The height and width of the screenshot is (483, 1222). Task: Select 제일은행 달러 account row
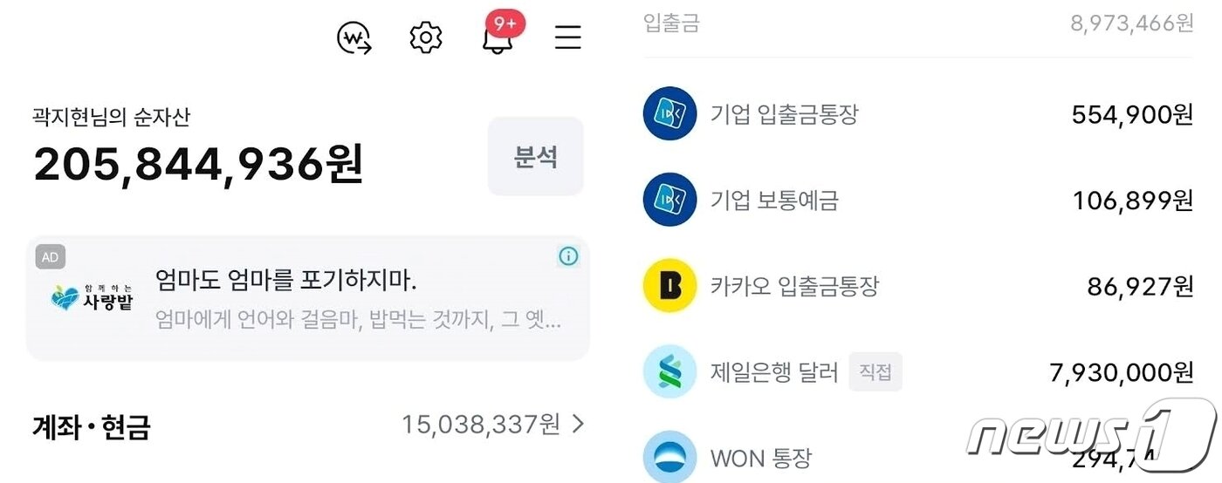point(918,372)
